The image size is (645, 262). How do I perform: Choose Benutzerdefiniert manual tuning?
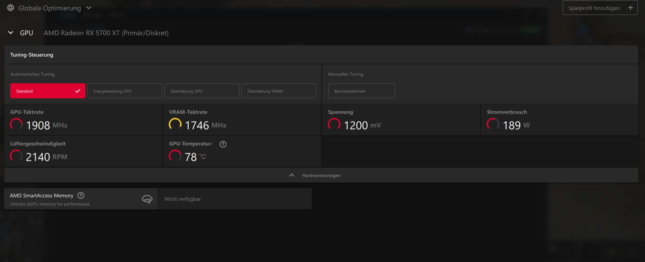362,91
